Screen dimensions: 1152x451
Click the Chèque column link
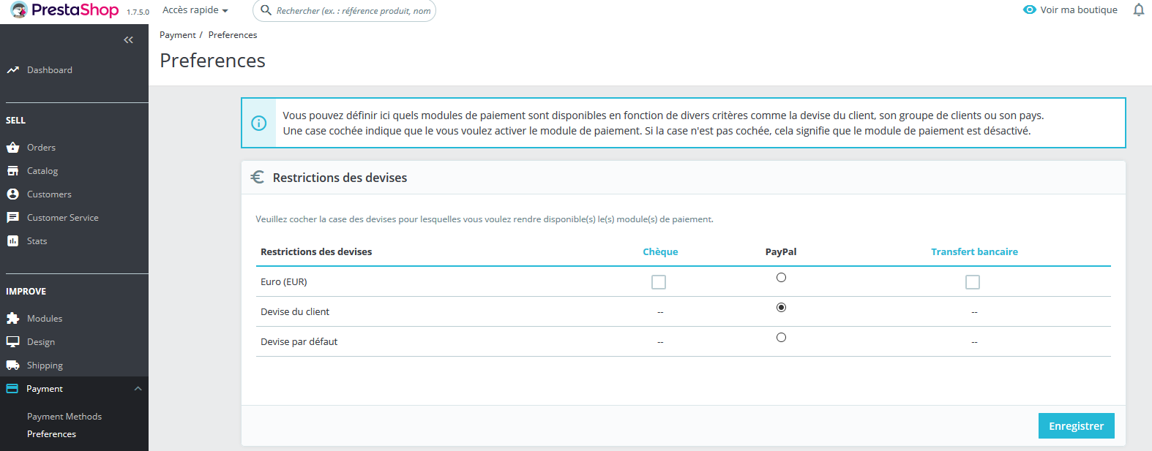[660, 251]
